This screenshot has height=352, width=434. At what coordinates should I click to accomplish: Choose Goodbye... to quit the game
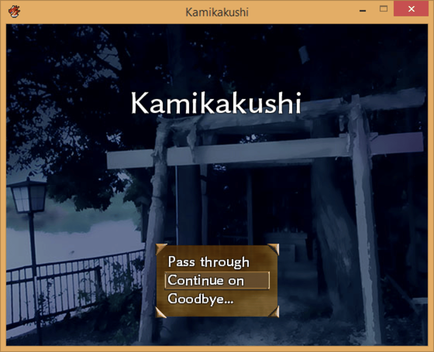point(200,299)
